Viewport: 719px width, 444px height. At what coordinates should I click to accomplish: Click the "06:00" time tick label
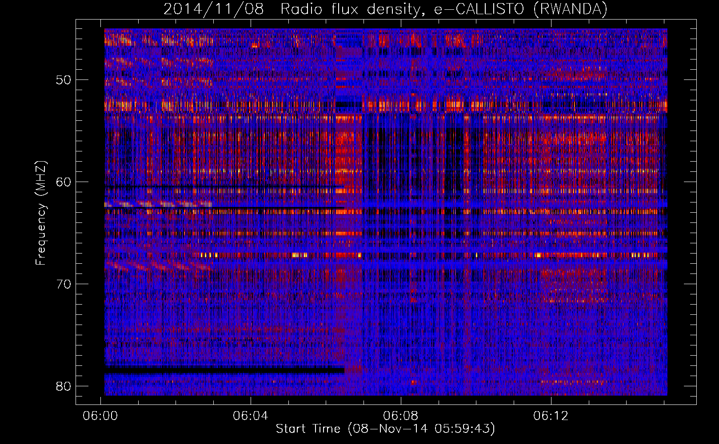tap(100, 416)
